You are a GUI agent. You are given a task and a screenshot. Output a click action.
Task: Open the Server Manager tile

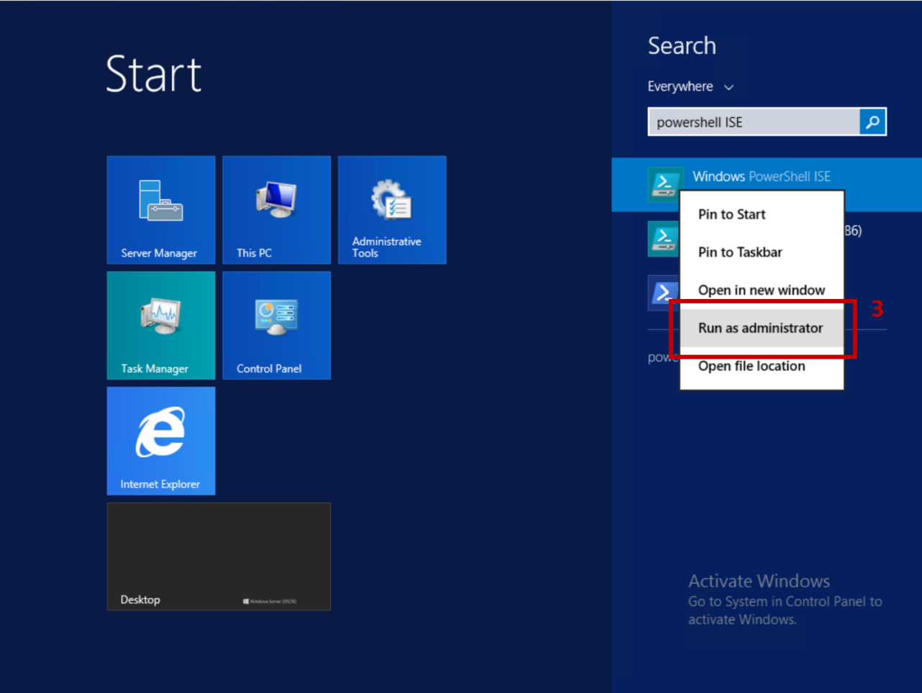161,210
